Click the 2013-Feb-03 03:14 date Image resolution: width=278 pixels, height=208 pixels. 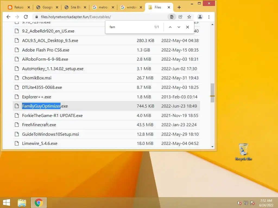[179, 97]
